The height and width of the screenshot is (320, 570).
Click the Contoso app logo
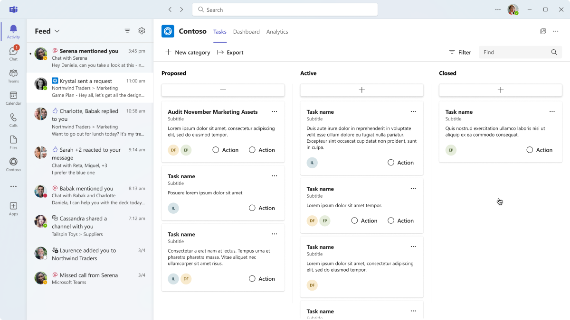coord(168,31)
